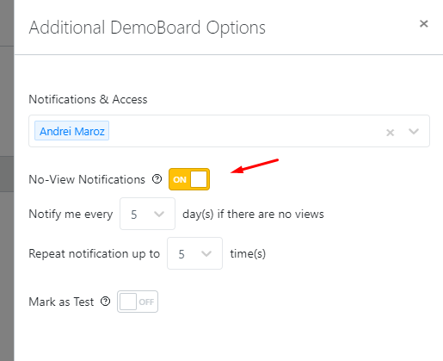
Task: Turn off the No-View Notifications toggle
Action: pos(189,179)
